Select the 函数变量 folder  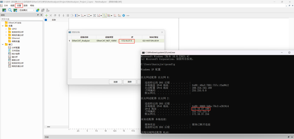tap(14, 41)
